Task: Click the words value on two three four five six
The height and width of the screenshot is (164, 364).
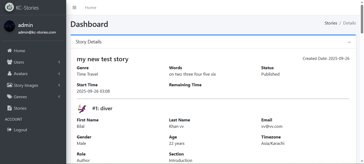Action: [192, 74]
